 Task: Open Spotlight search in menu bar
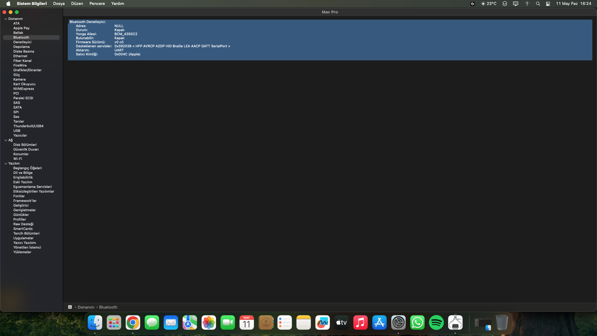pyautogui.click(x=538, y=4)
